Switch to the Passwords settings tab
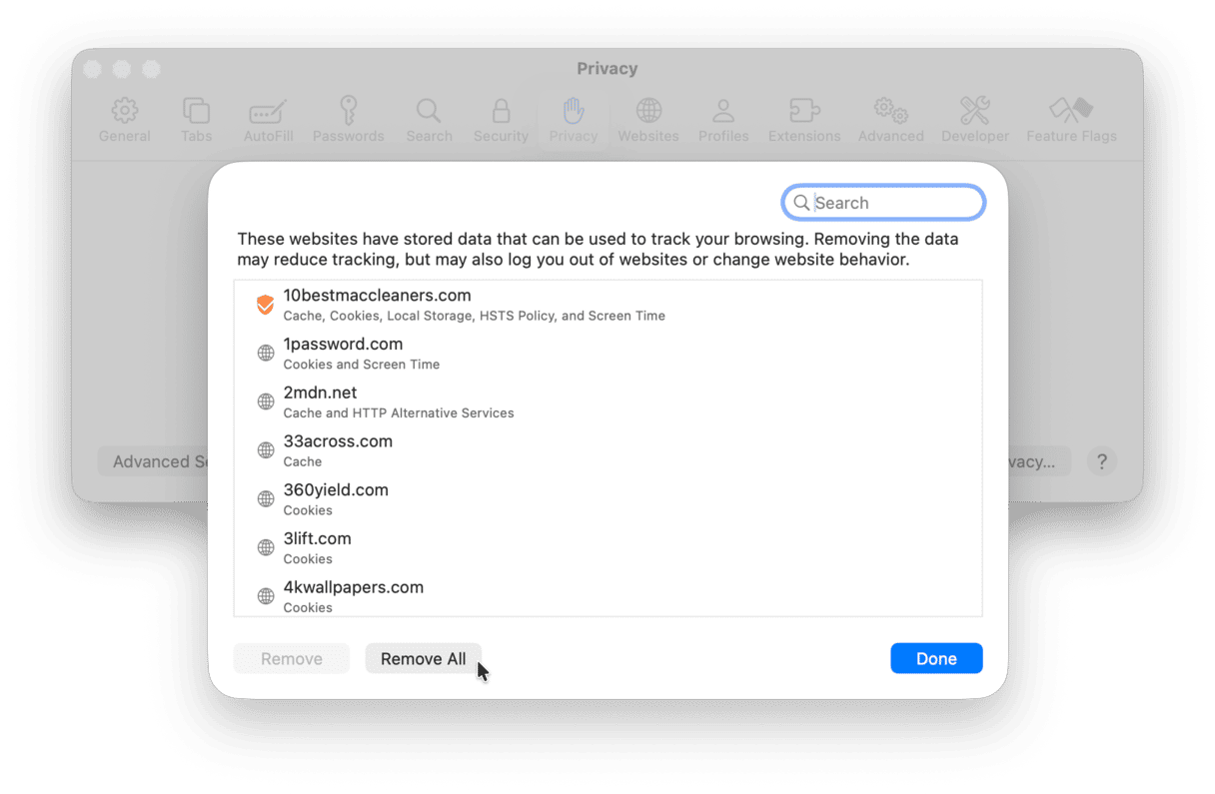The image size is (1215, 794). pyautogui.click(x=348, y=120)
